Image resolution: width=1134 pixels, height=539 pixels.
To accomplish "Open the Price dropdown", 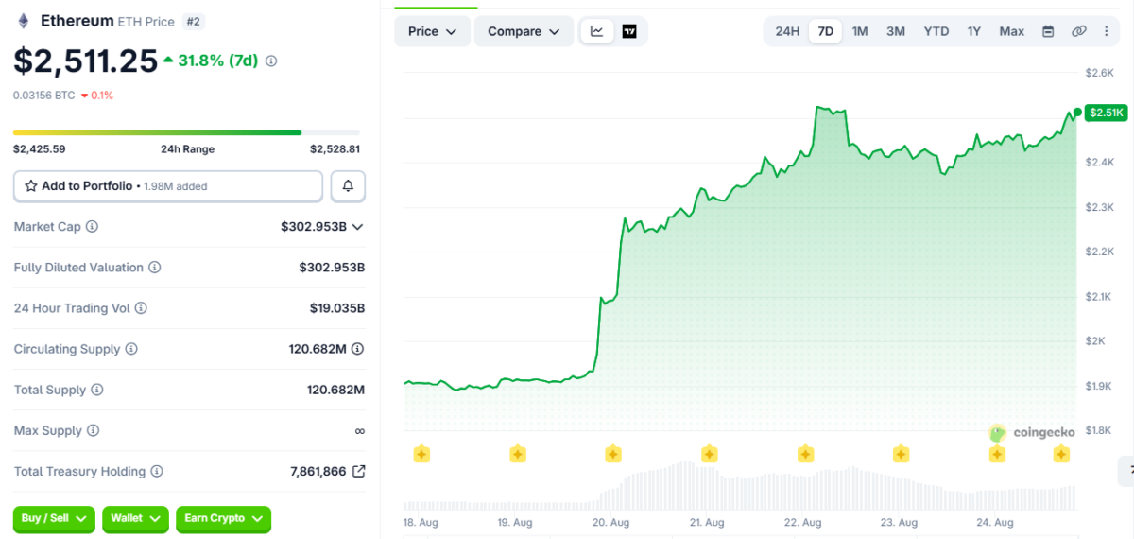I will tap(432, 31).
